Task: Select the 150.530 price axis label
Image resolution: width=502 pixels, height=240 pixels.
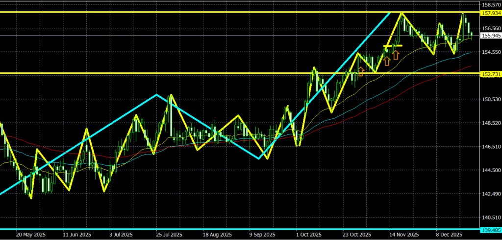Action: (x=490, y=99)
